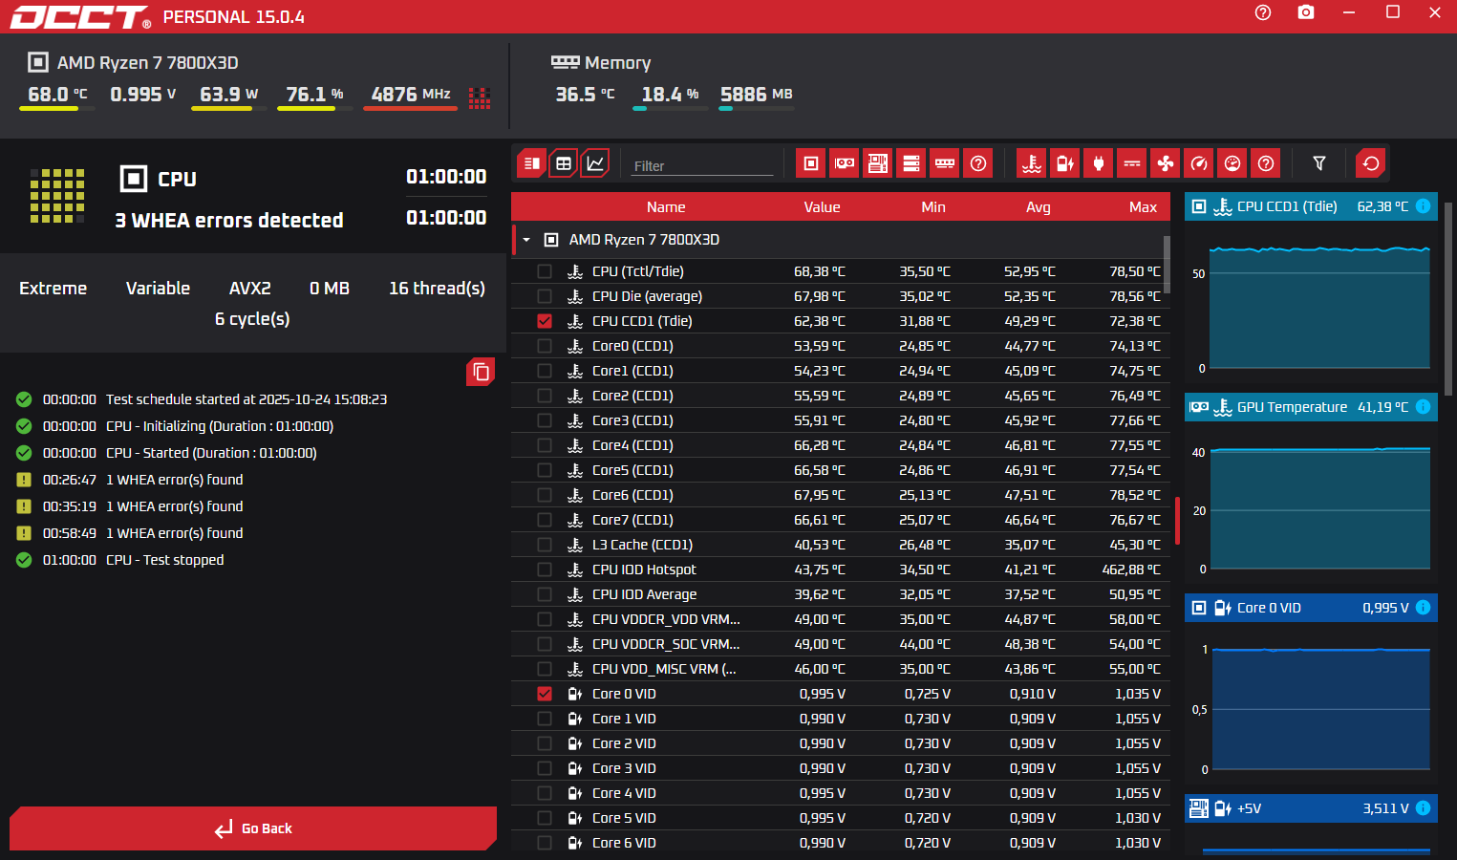This screenshot has height=860, width=1457.
Task: Switch to the split list view layout
Action: point(531,163)
